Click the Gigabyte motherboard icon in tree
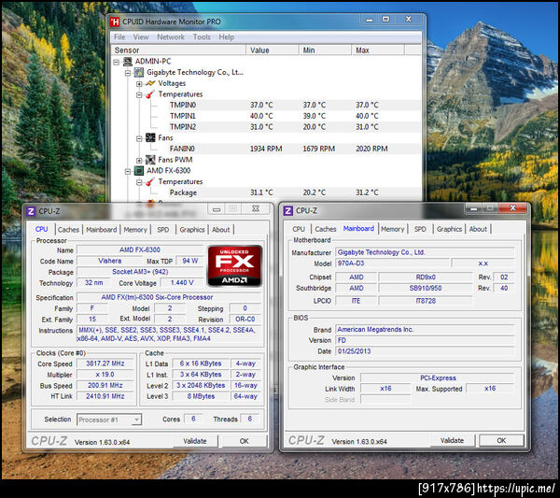 pos(139,73)
